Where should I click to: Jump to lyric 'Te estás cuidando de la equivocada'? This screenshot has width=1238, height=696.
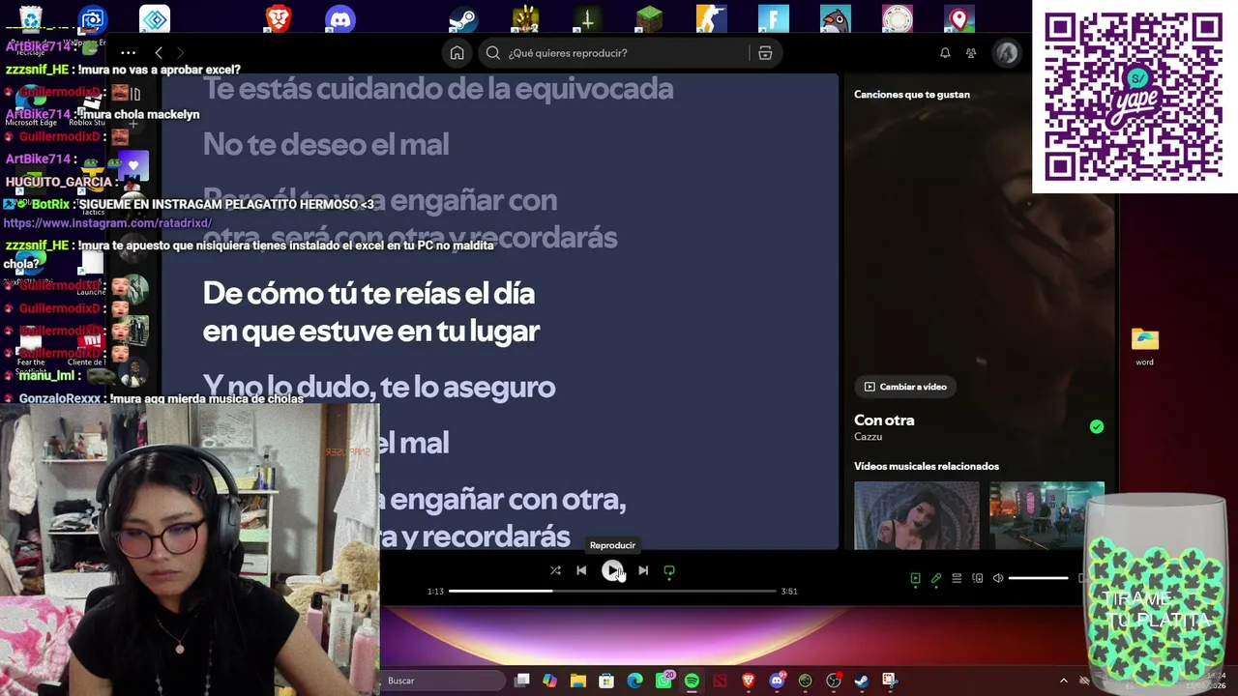438,89
